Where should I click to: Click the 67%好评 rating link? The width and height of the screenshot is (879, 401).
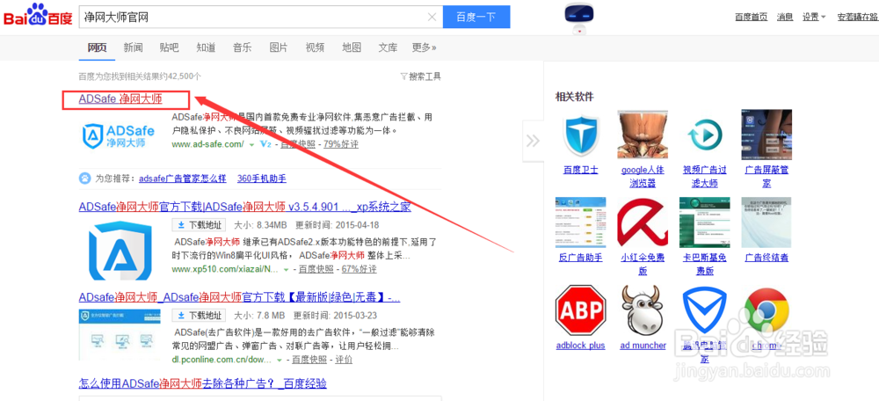coord(359,270)
